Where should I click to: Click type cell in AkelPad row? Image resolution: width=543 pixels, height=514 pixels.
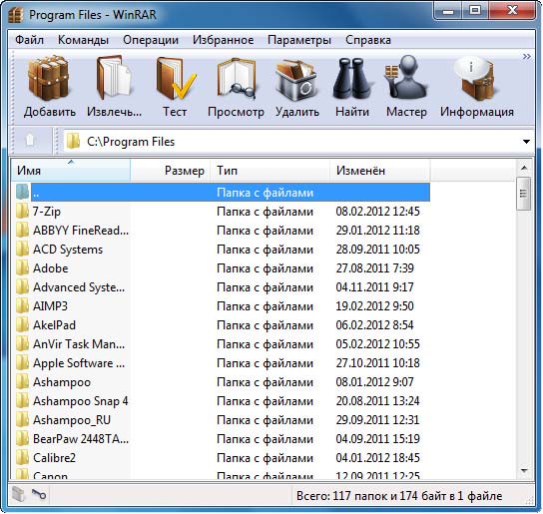coord(265,325)
